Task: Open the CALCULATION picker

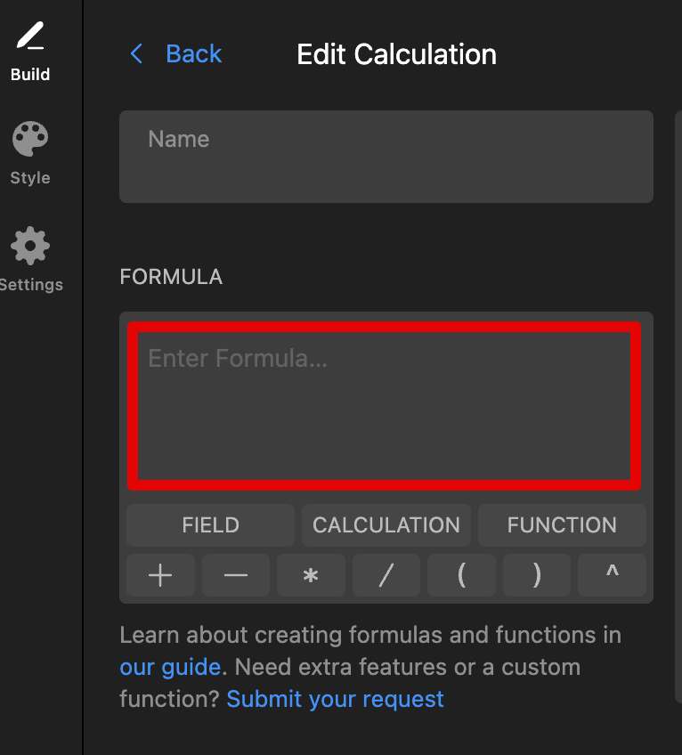Action: pos(386,525)
